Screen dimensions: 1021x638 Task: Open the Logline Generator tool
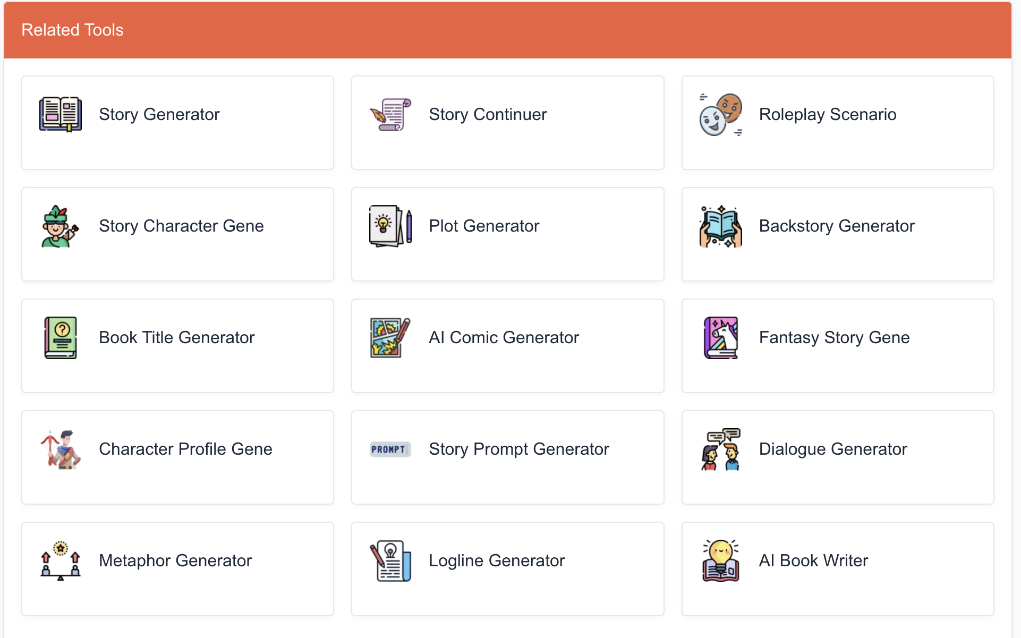(x=508, y=569)
